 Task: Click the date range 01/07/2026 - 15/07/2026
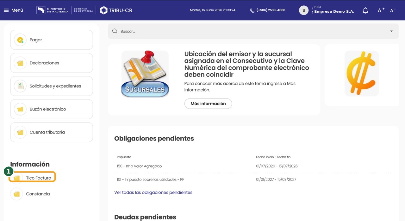pos(277,166)
